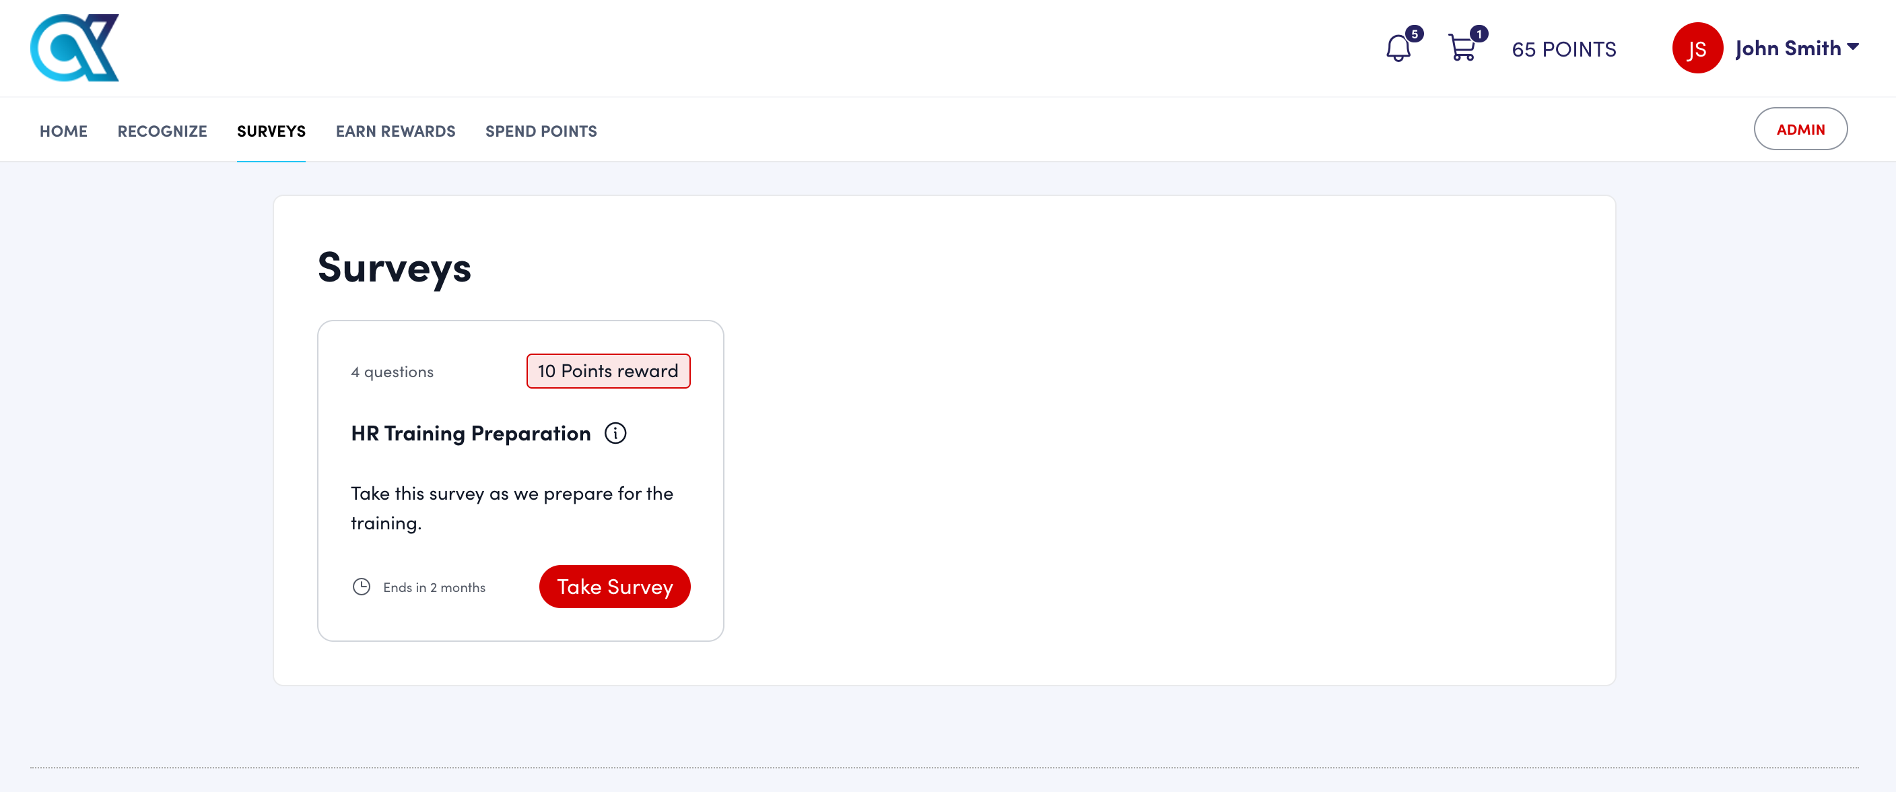
Task: Open the notifications bell icon
Action: pyautogui.click(x=1397, y=49)
